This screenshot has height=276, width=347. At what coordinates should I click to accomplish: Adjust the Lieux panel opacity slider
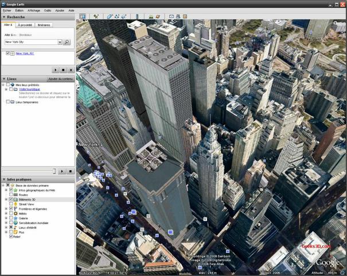pos(54,171)
